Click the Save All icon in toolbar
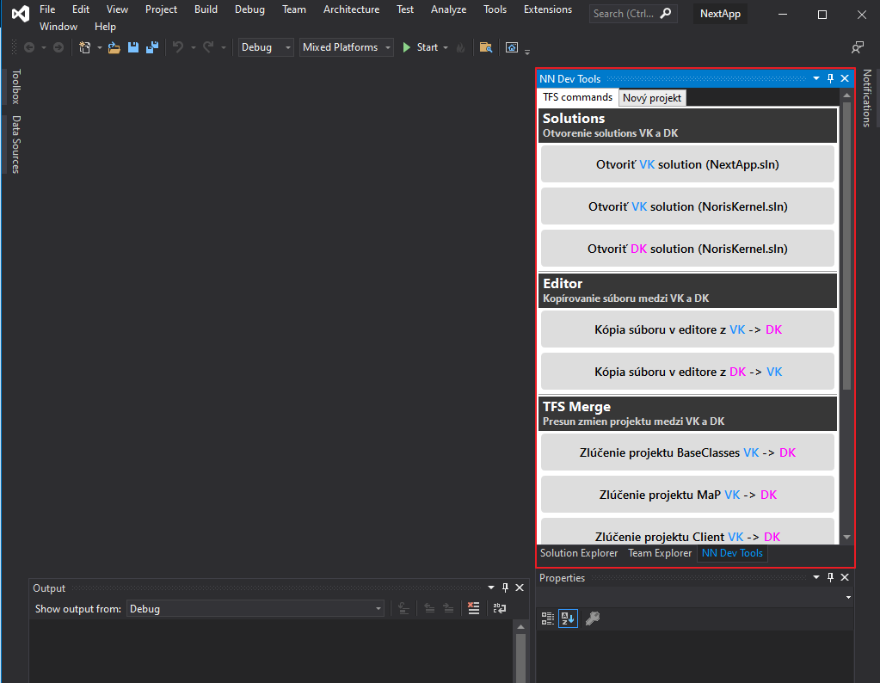This screenshot has height=683, width=880. click(x=152, y=47)
